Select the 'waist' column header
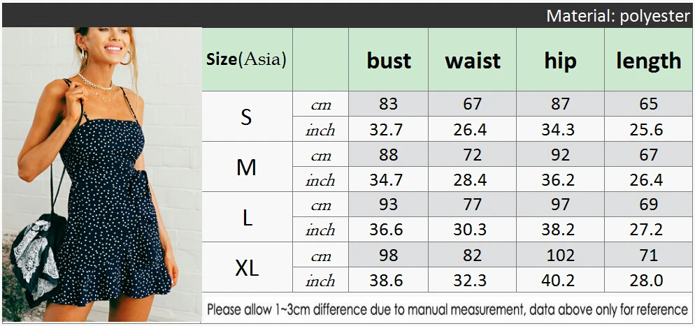 pyautogui.click(x=472, y=60)
